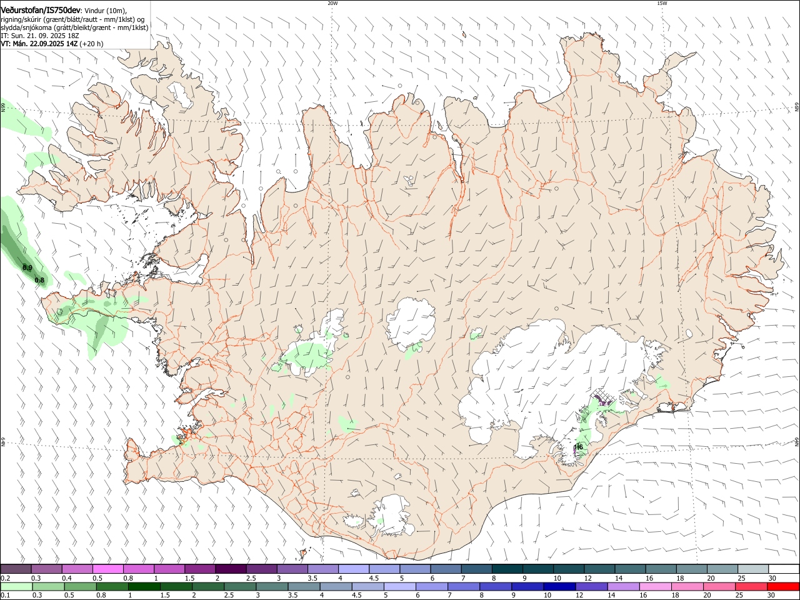Select the 'slydda/snjókoma' legend description line
This screenshot has height=600, width=800.
tap(74, 27)
